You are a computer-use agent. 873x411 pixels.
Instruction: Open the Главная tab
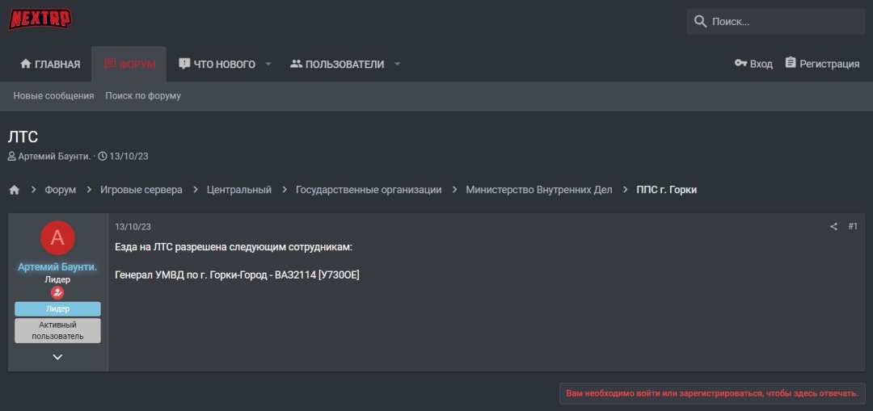click(x=50, y=64)
